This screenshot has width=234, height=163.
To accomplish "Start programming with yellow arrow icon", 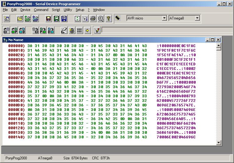I will [x=87, y=30].
